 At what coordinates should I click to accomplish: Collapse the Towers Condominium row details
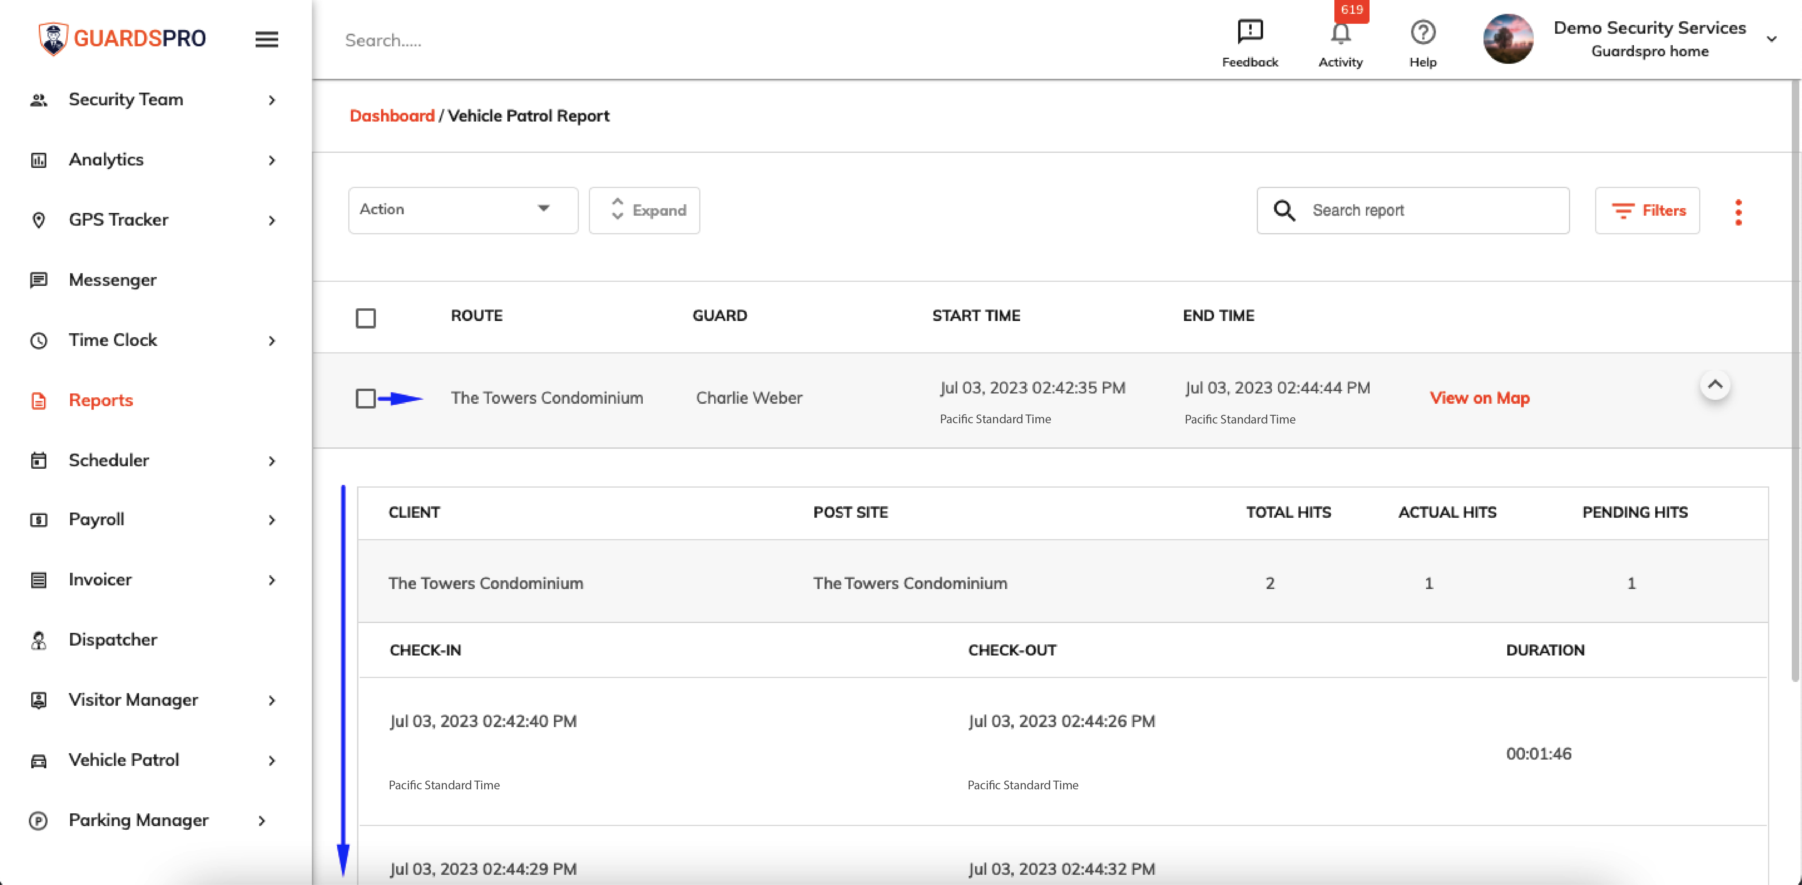tap(1715, 385)
